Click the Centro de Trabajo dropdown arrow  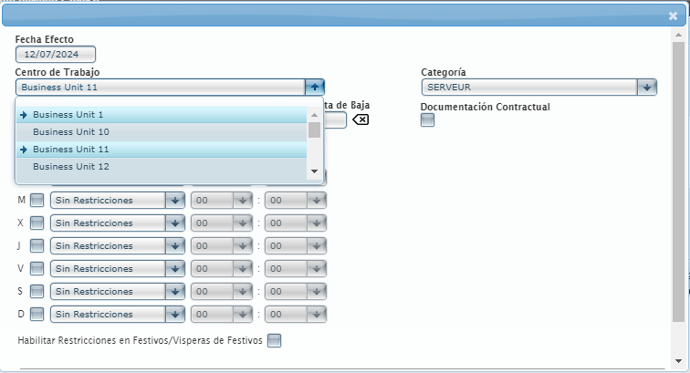coord(314,87)
